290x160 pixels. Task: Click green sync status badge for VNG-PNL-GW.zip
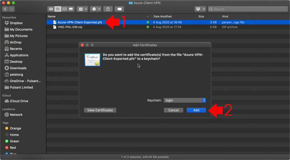[148, 27]
